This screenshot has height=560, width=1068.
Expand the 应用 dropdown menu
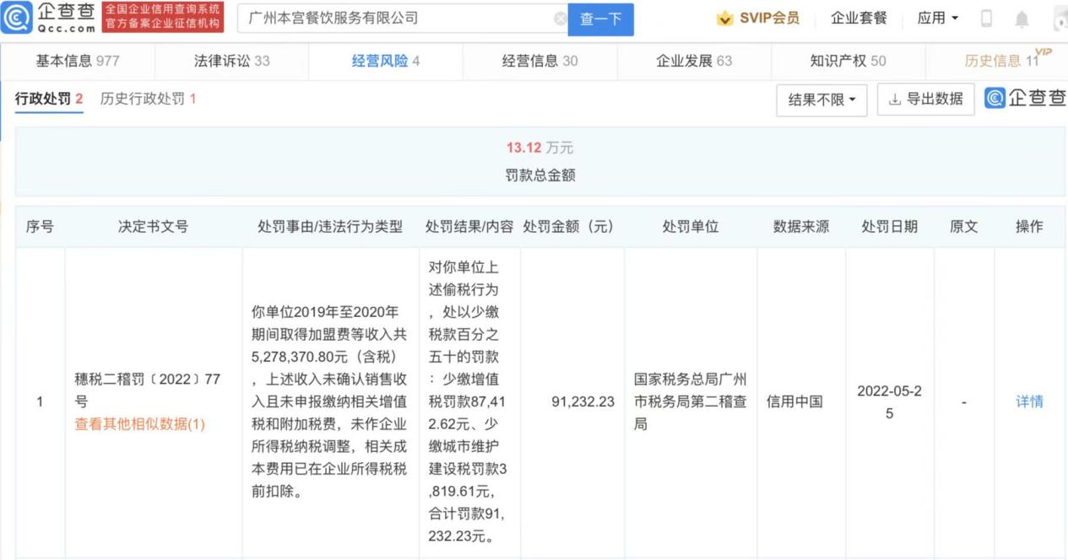click(938, 19)
